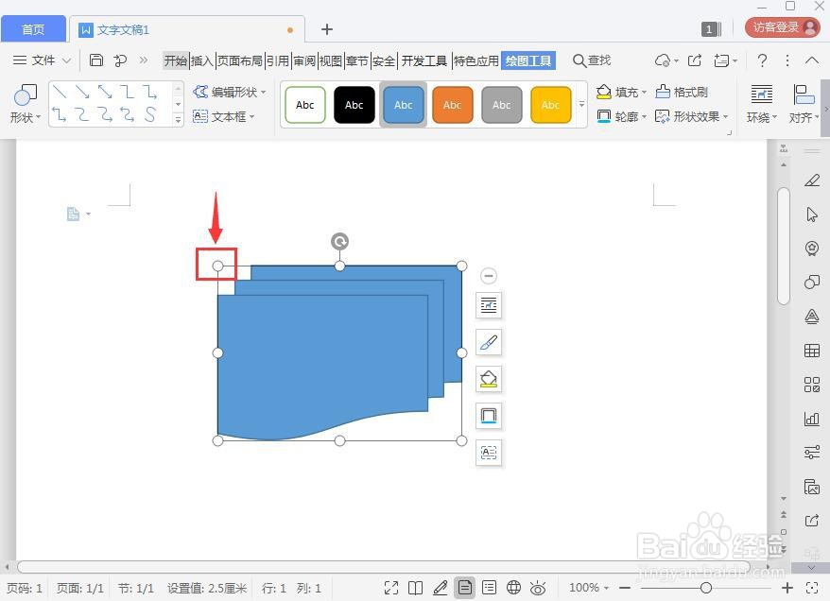Click the 访客登录 login button

coord(778,26)
